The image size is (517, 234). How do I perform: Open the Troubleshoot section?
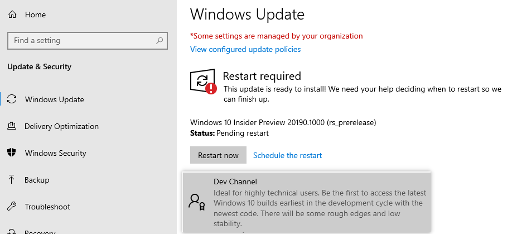[x=47, y=207]
